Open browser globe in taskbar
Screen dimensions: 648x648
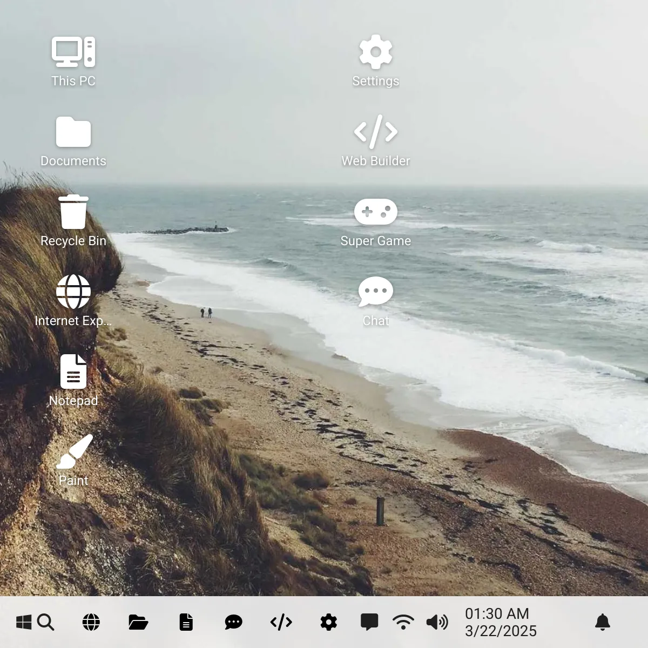pyautogui.click(x=91, y=622)
